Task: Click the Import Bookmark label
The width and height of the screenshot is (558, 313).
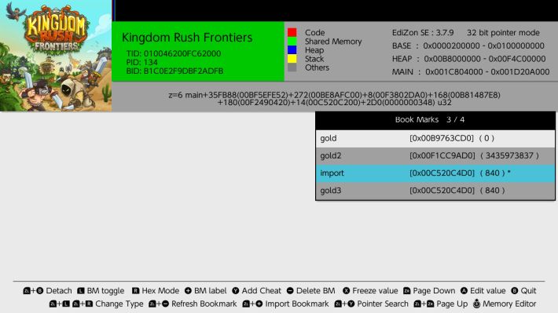Action: point(297,304)
